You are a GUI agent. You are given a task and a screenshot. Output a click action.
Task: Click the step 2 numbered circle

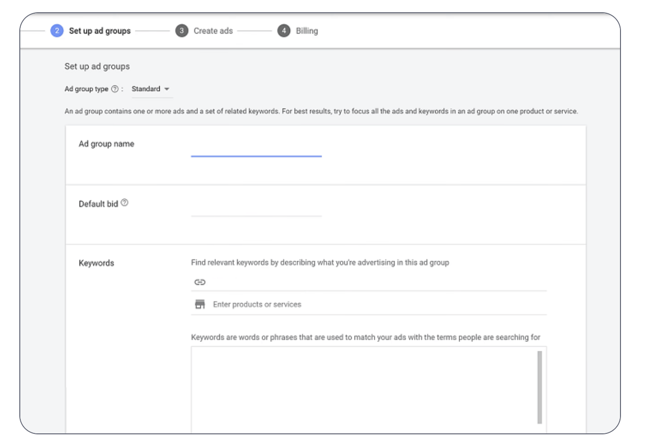coord(57,31)
